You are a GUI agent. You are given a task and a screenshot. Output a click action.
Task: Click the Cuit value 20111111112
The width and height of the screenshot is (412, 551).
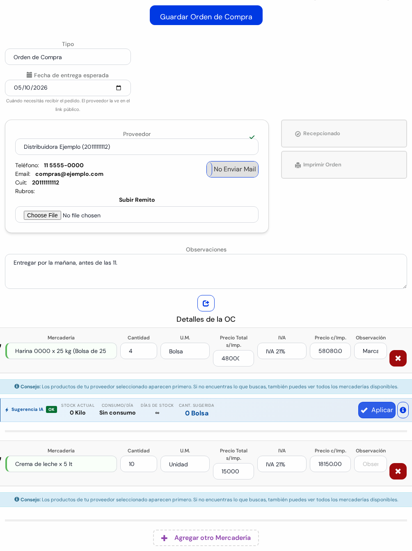46,182
